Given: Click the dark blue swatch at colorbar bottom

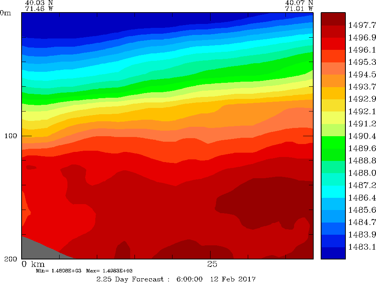Looking at the screenshot, I should pyautogui.click(x=333, y=253).
